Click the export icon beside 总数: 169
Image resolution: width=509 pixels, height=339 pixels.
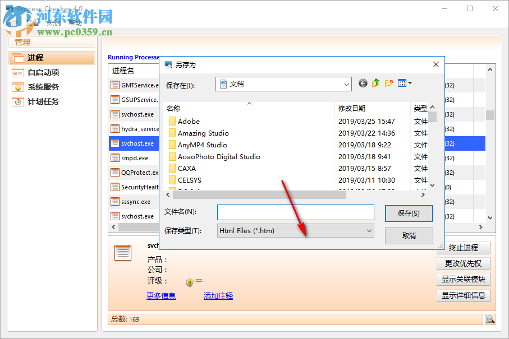coord(489,319)
